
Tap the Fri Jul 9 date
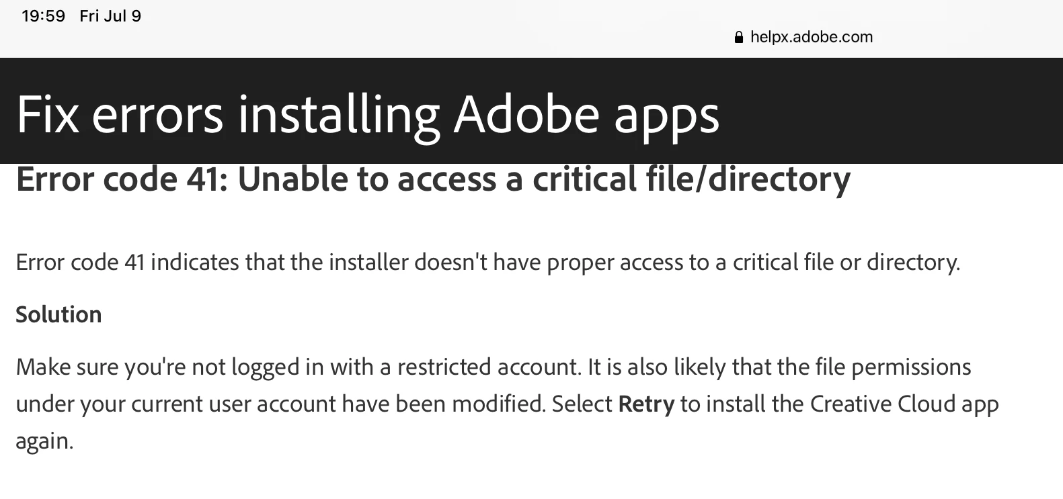[110, 16]
